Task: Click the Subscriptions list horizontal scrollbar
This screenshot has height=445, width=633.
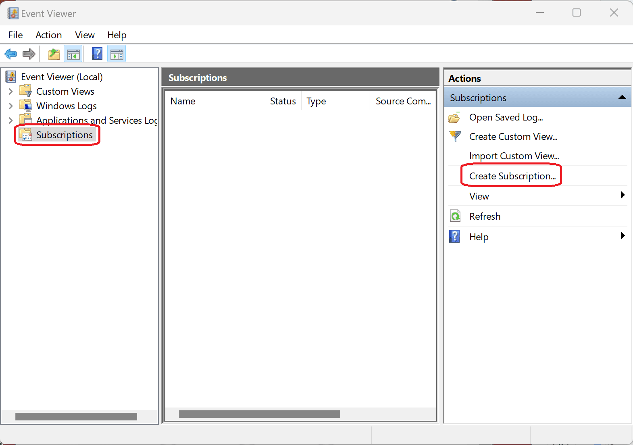Action: coord(260,414)
